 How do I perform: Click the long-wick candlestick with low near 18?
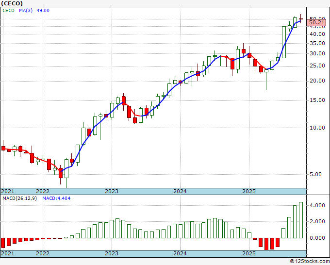pos(266,80)
